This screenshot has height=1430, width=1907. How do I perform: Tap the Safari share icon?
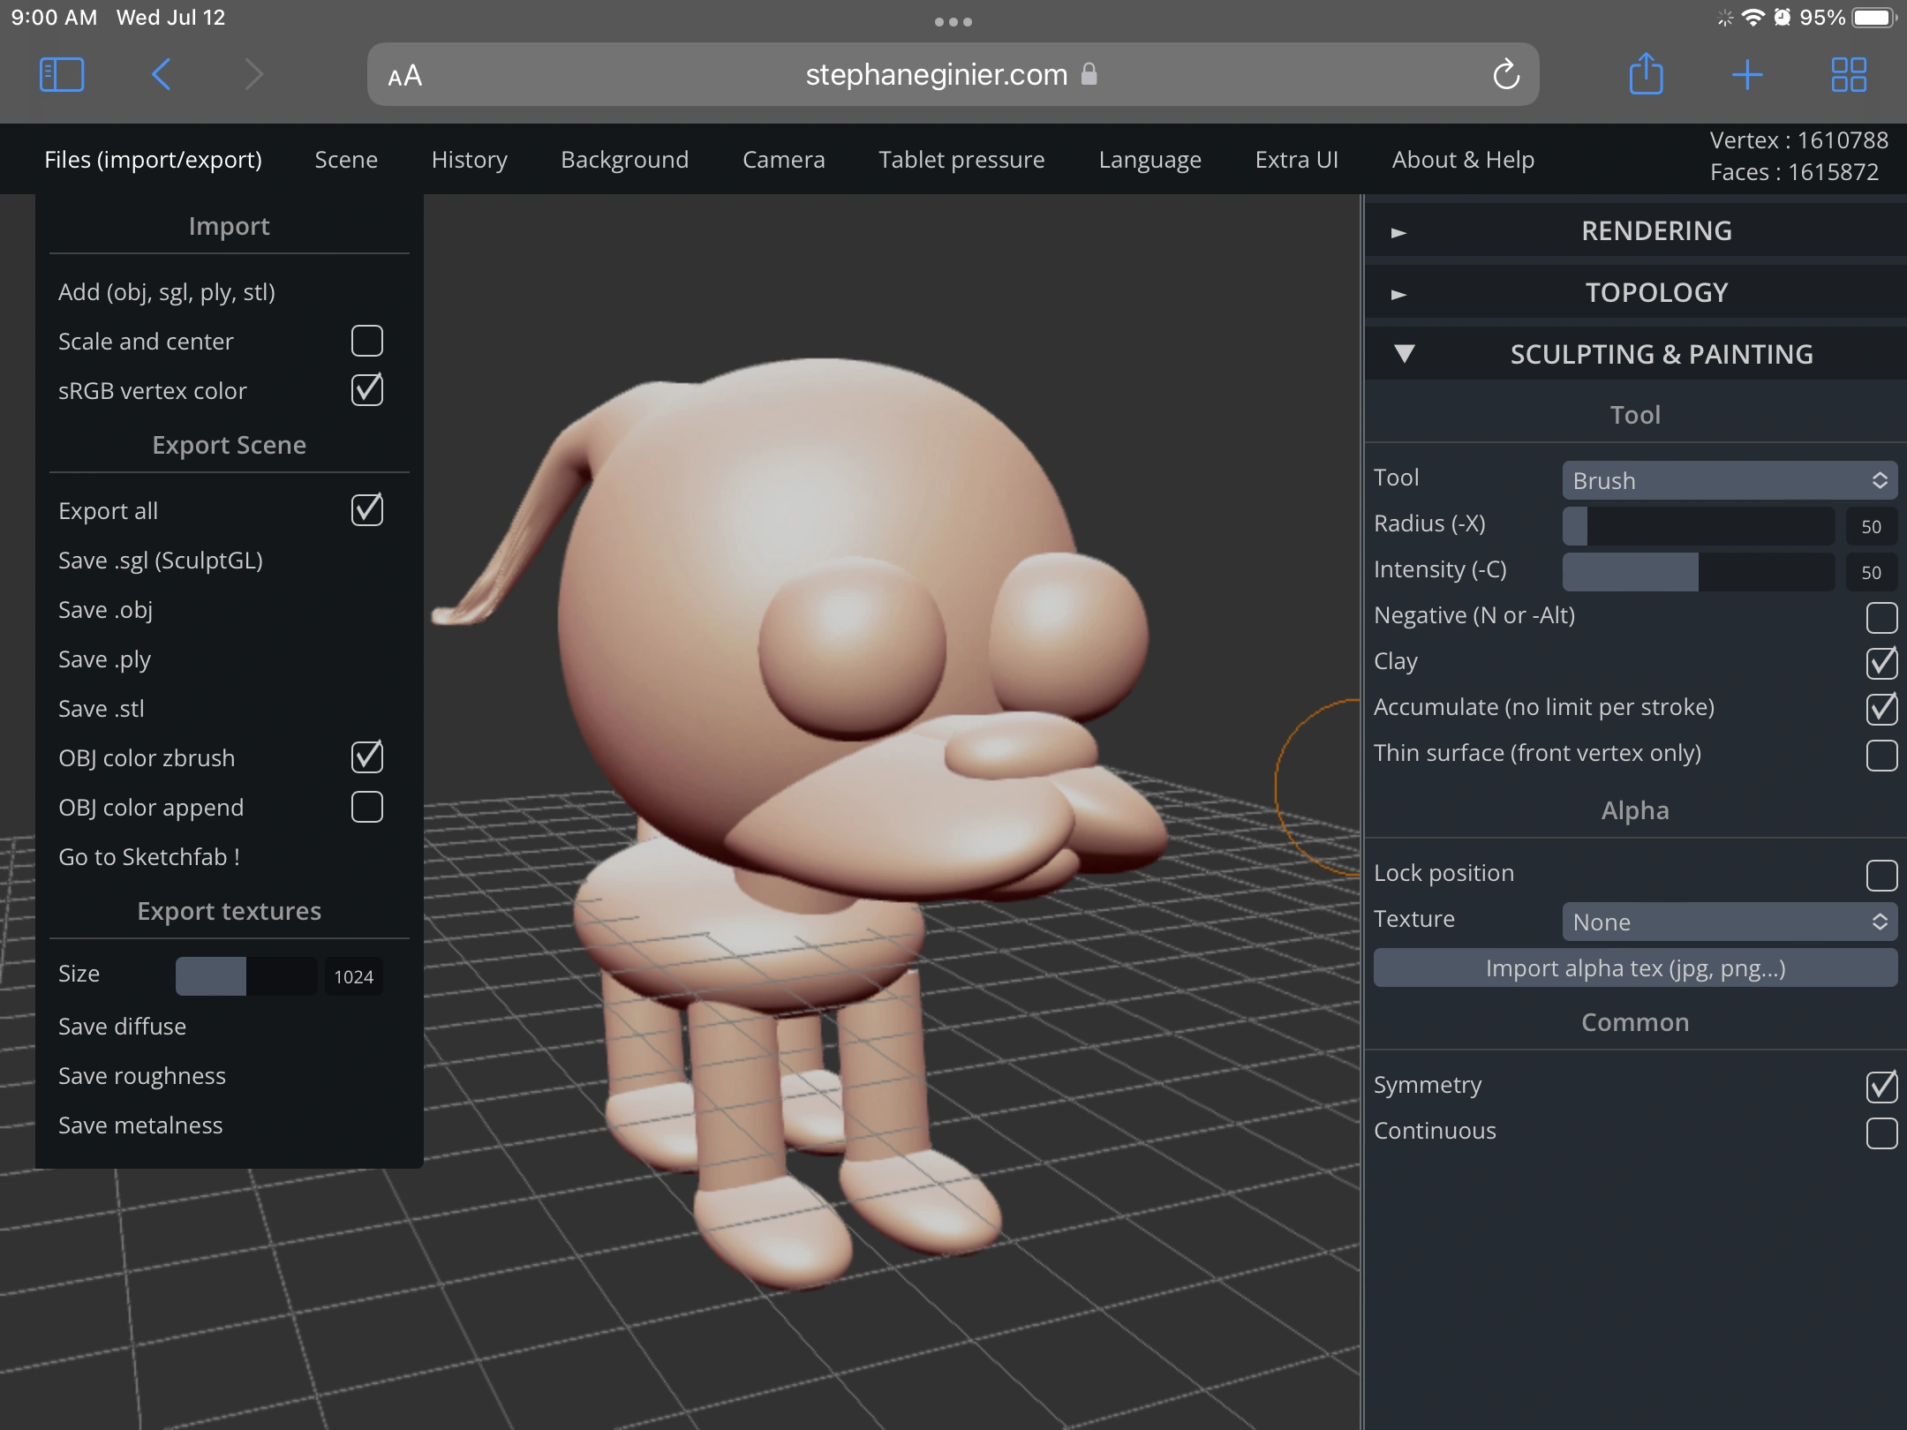1646,74
